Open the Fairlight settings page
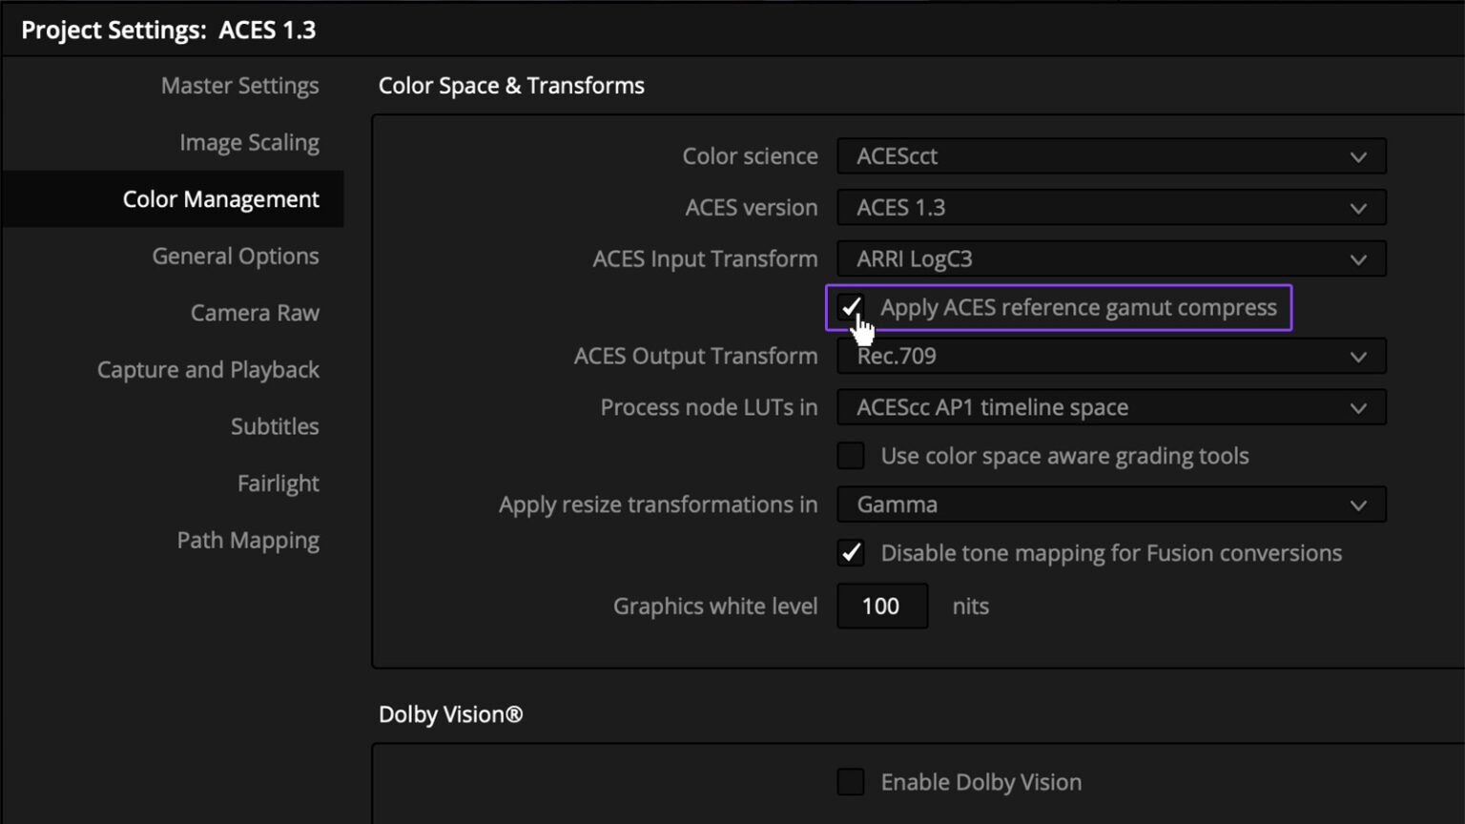 (x=278, y=483)
